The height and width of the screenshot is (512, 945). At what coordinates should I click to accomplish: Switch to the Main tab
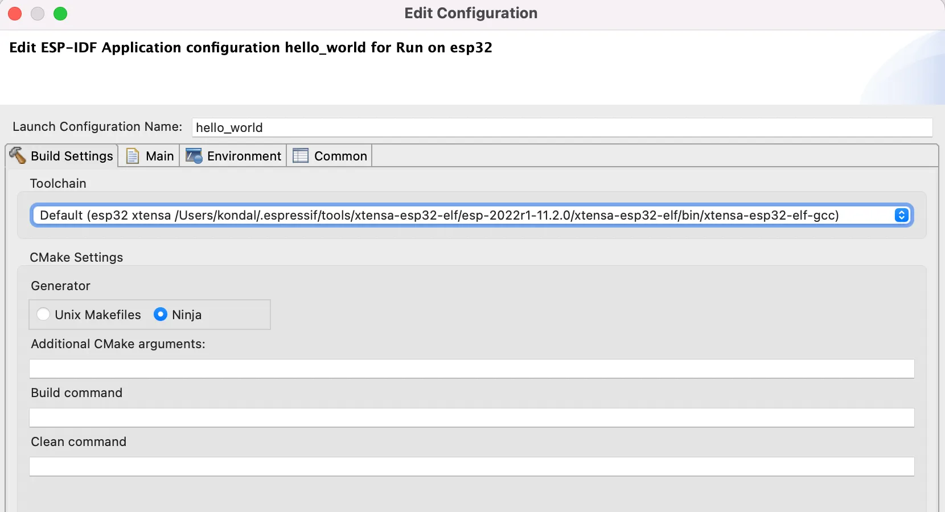(159, 156)
